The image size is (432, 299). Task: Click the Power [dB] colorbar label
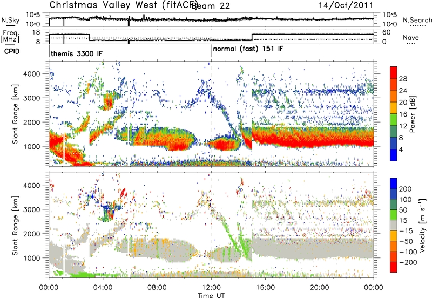pos(412,114)
